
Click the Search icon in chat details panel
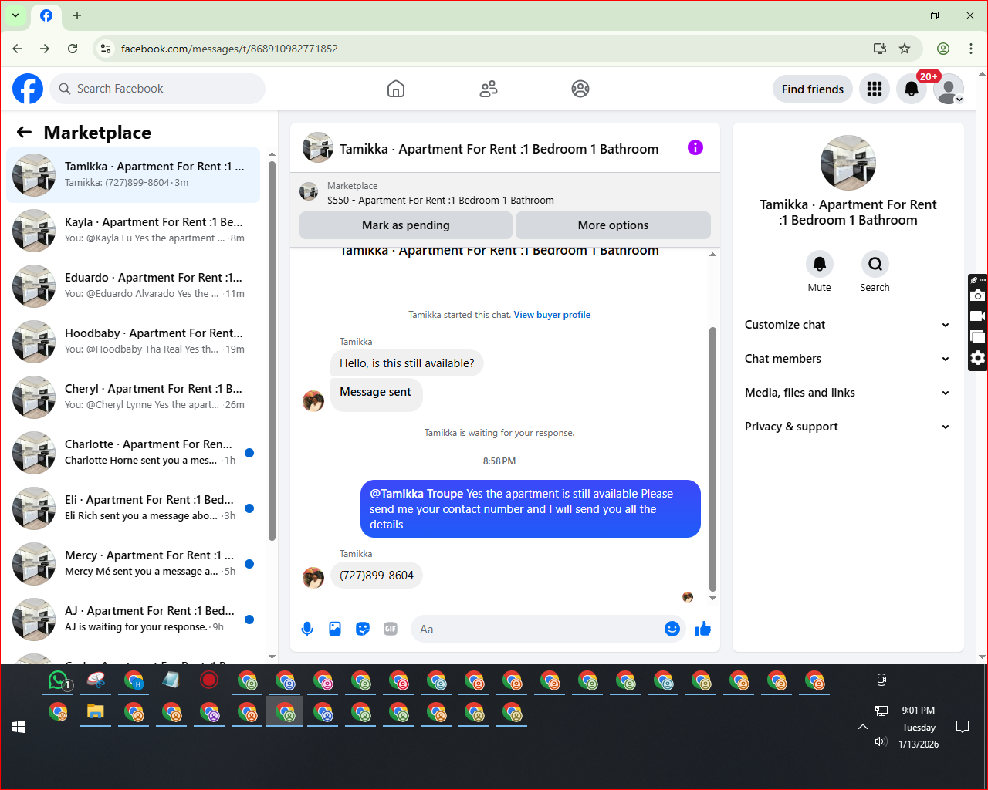point(875,264)
